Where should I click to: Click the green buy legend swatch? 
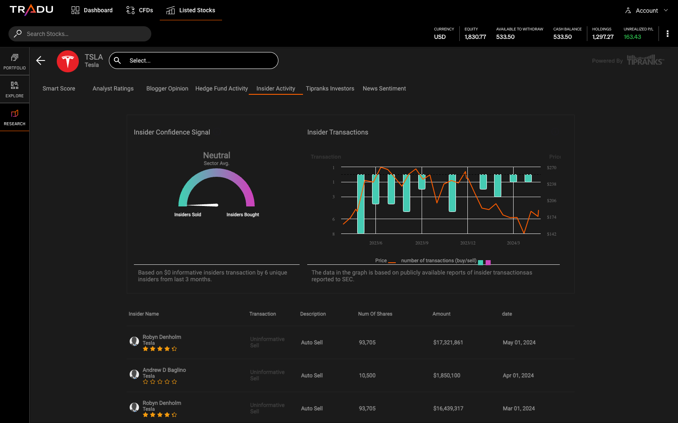(481, 262)
